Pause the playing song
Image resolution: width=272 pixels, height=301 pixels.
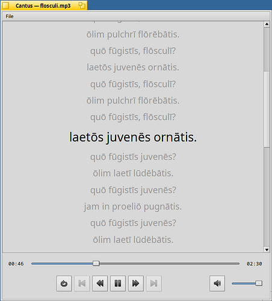pyautogui.click(x=118, y=284)
